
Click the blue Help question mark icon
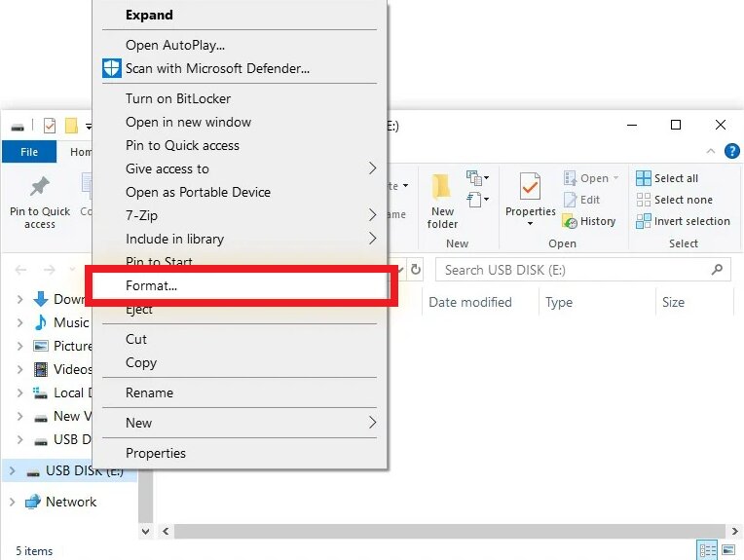(x=731, y=151)
